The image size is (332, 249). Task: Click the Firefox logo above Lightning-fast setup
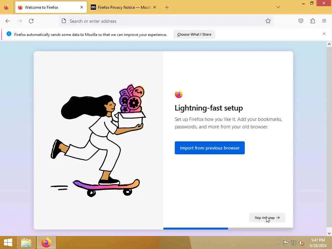click(x=179, y=94)
